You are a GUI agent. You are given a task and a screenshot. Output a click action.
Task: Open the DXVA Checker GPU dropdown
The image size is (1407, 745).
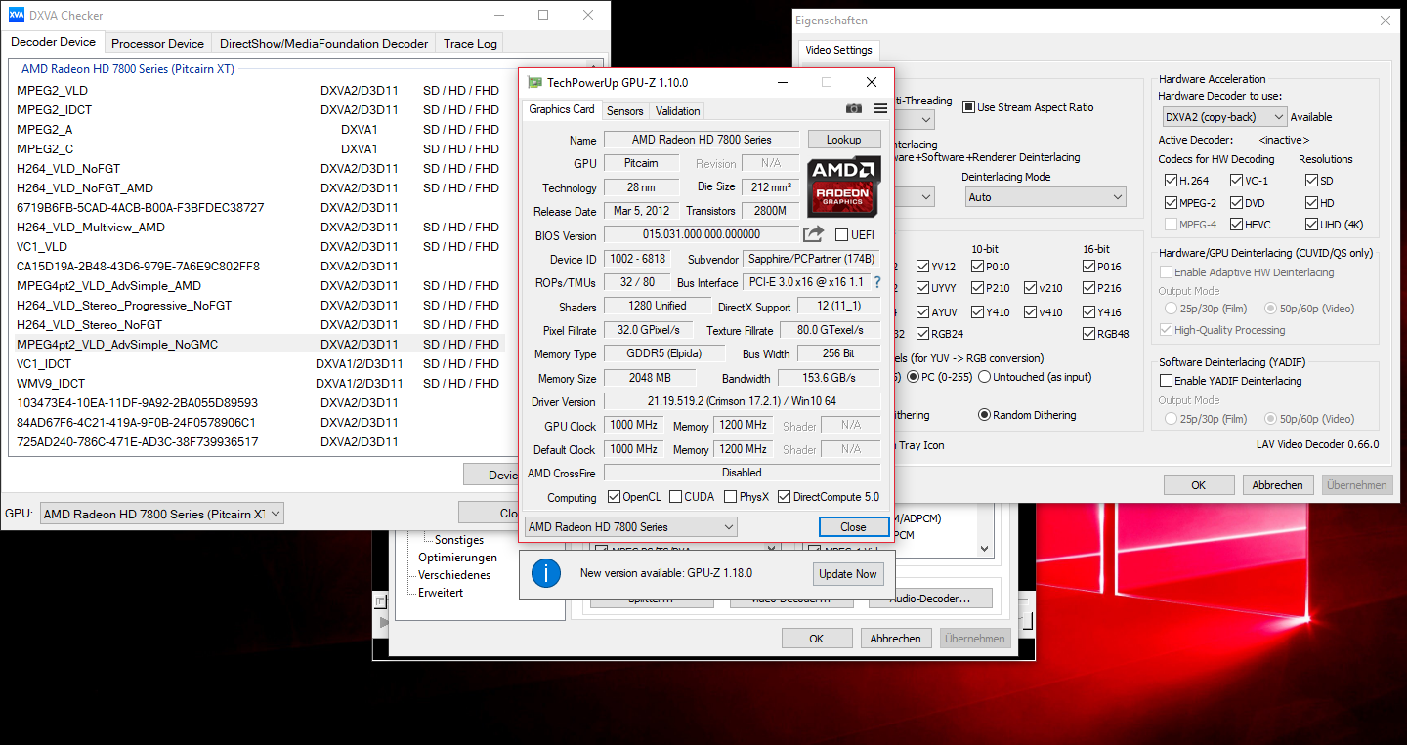point(162,514)
